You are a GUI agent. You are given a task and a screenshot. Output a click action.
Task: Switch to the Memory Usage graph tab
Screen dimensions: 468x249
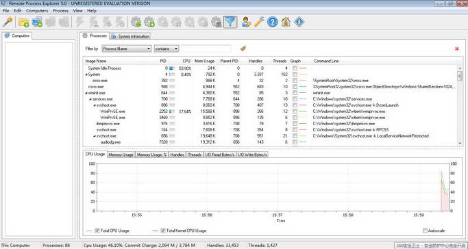[x=121, y=155]
